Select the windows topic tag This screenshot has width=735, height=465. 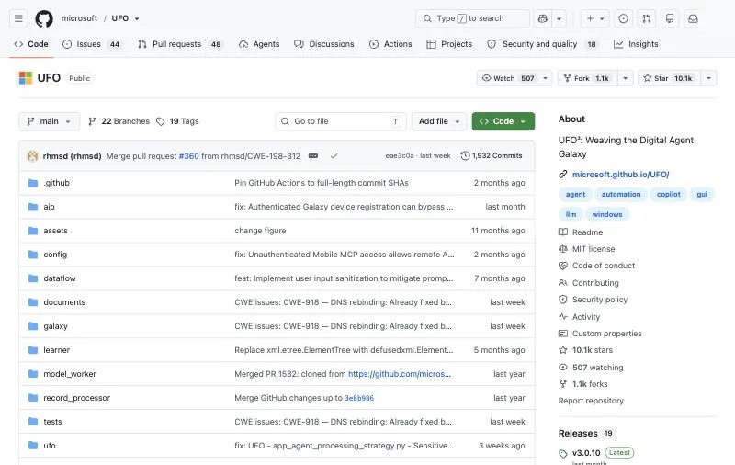pos(607,215)
